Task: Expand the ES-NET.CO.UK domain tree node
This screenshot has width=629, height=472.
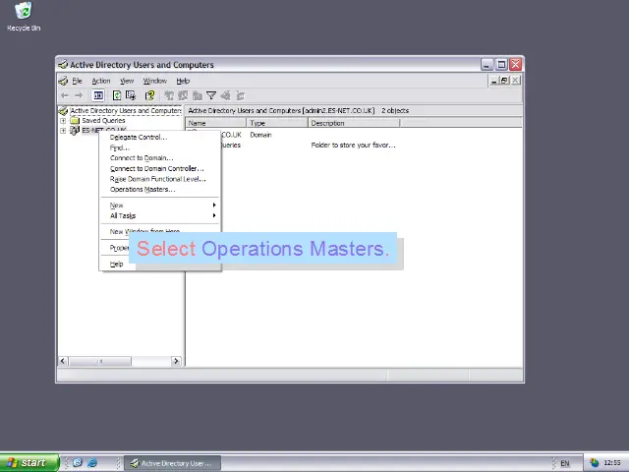Action: point(63,131)
